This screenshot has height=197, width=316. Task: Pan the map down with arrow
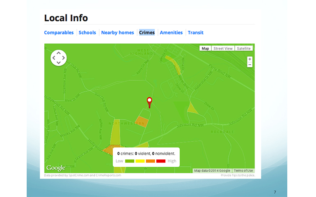click(59, 63)
